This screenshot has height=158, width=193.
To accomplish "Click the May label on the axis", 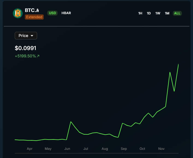I will pyautogui.click(x=48, y=149).
